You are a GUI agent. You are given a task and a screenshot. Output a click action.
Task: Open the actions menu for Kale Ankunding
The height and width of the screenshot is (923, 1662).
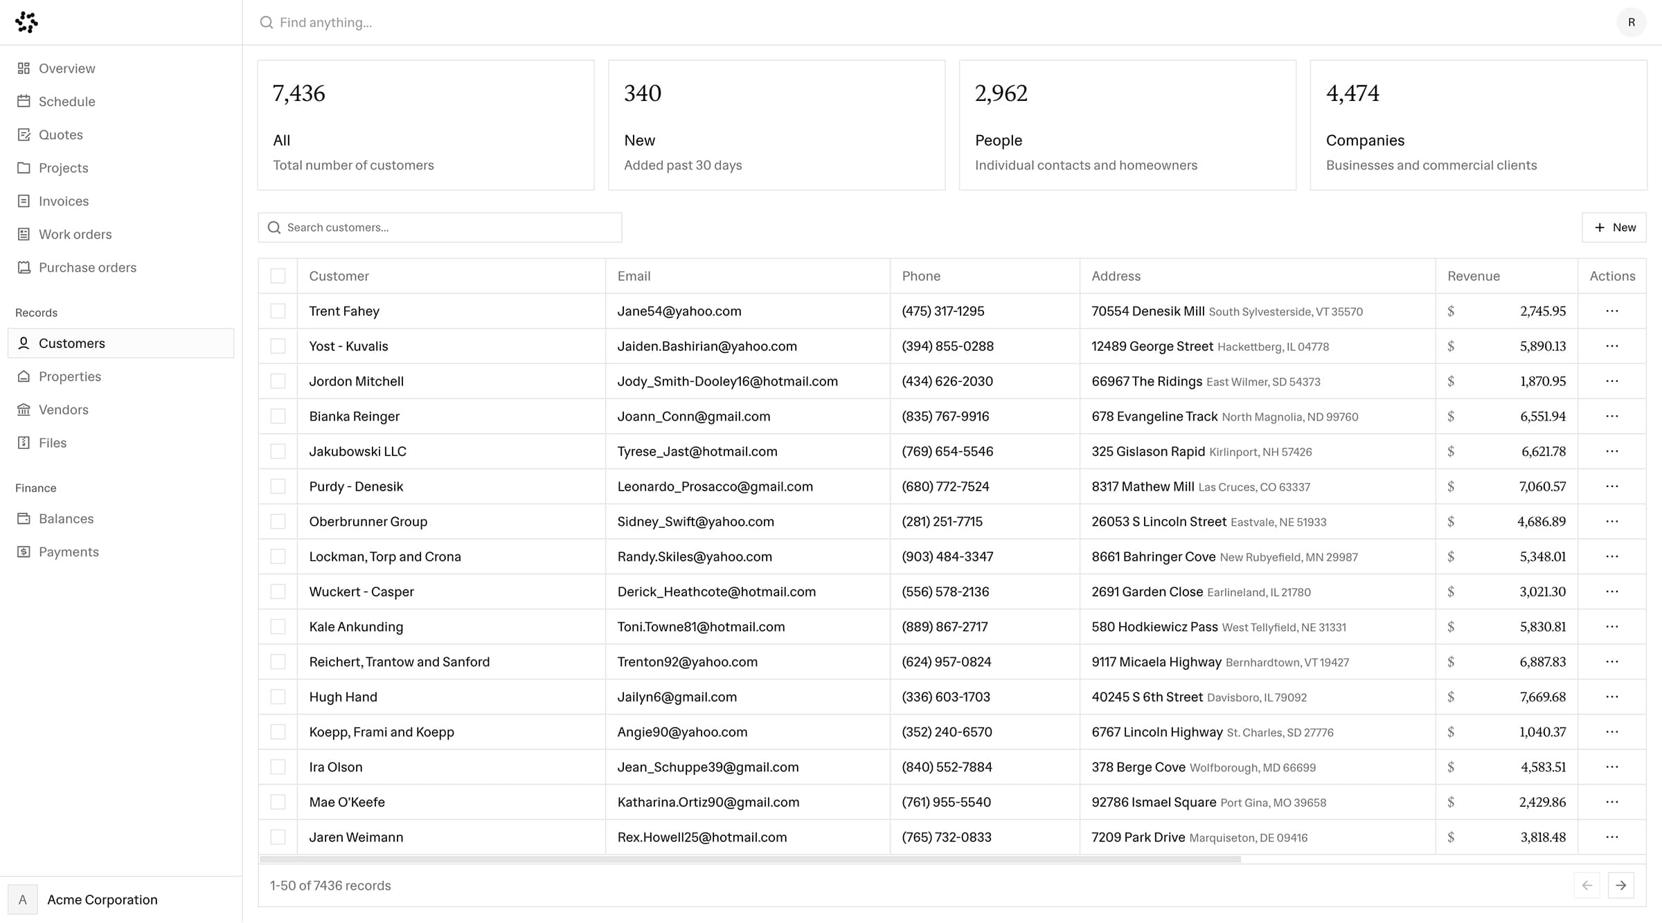[x=1612, y=626]
